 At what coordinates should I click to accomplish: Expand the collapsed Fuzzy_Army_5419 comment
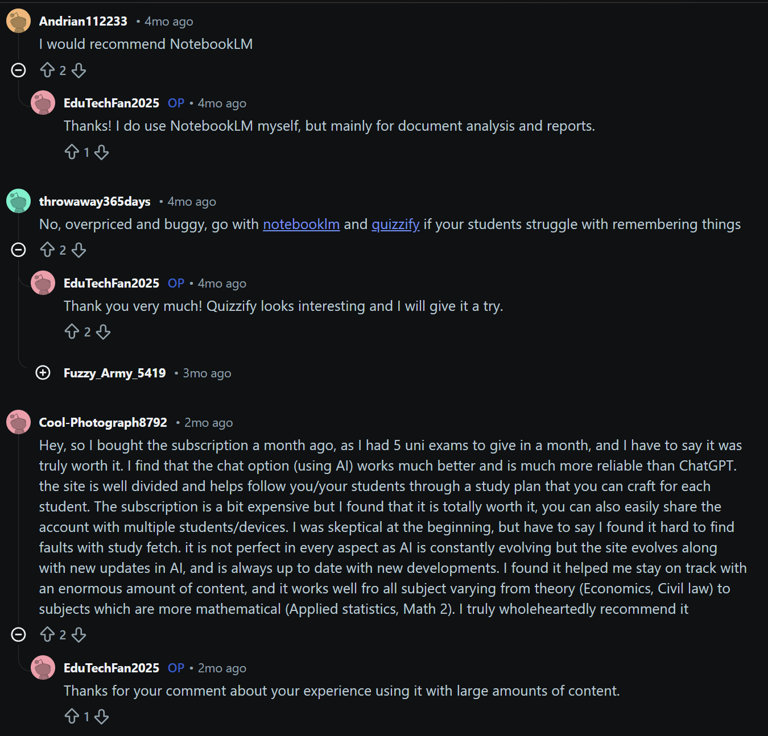43,373
